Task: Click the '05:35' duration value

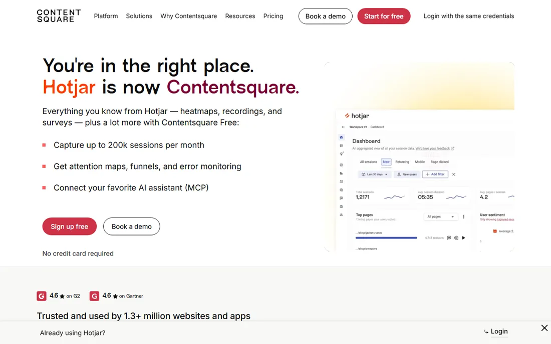Action: point(425,197)
